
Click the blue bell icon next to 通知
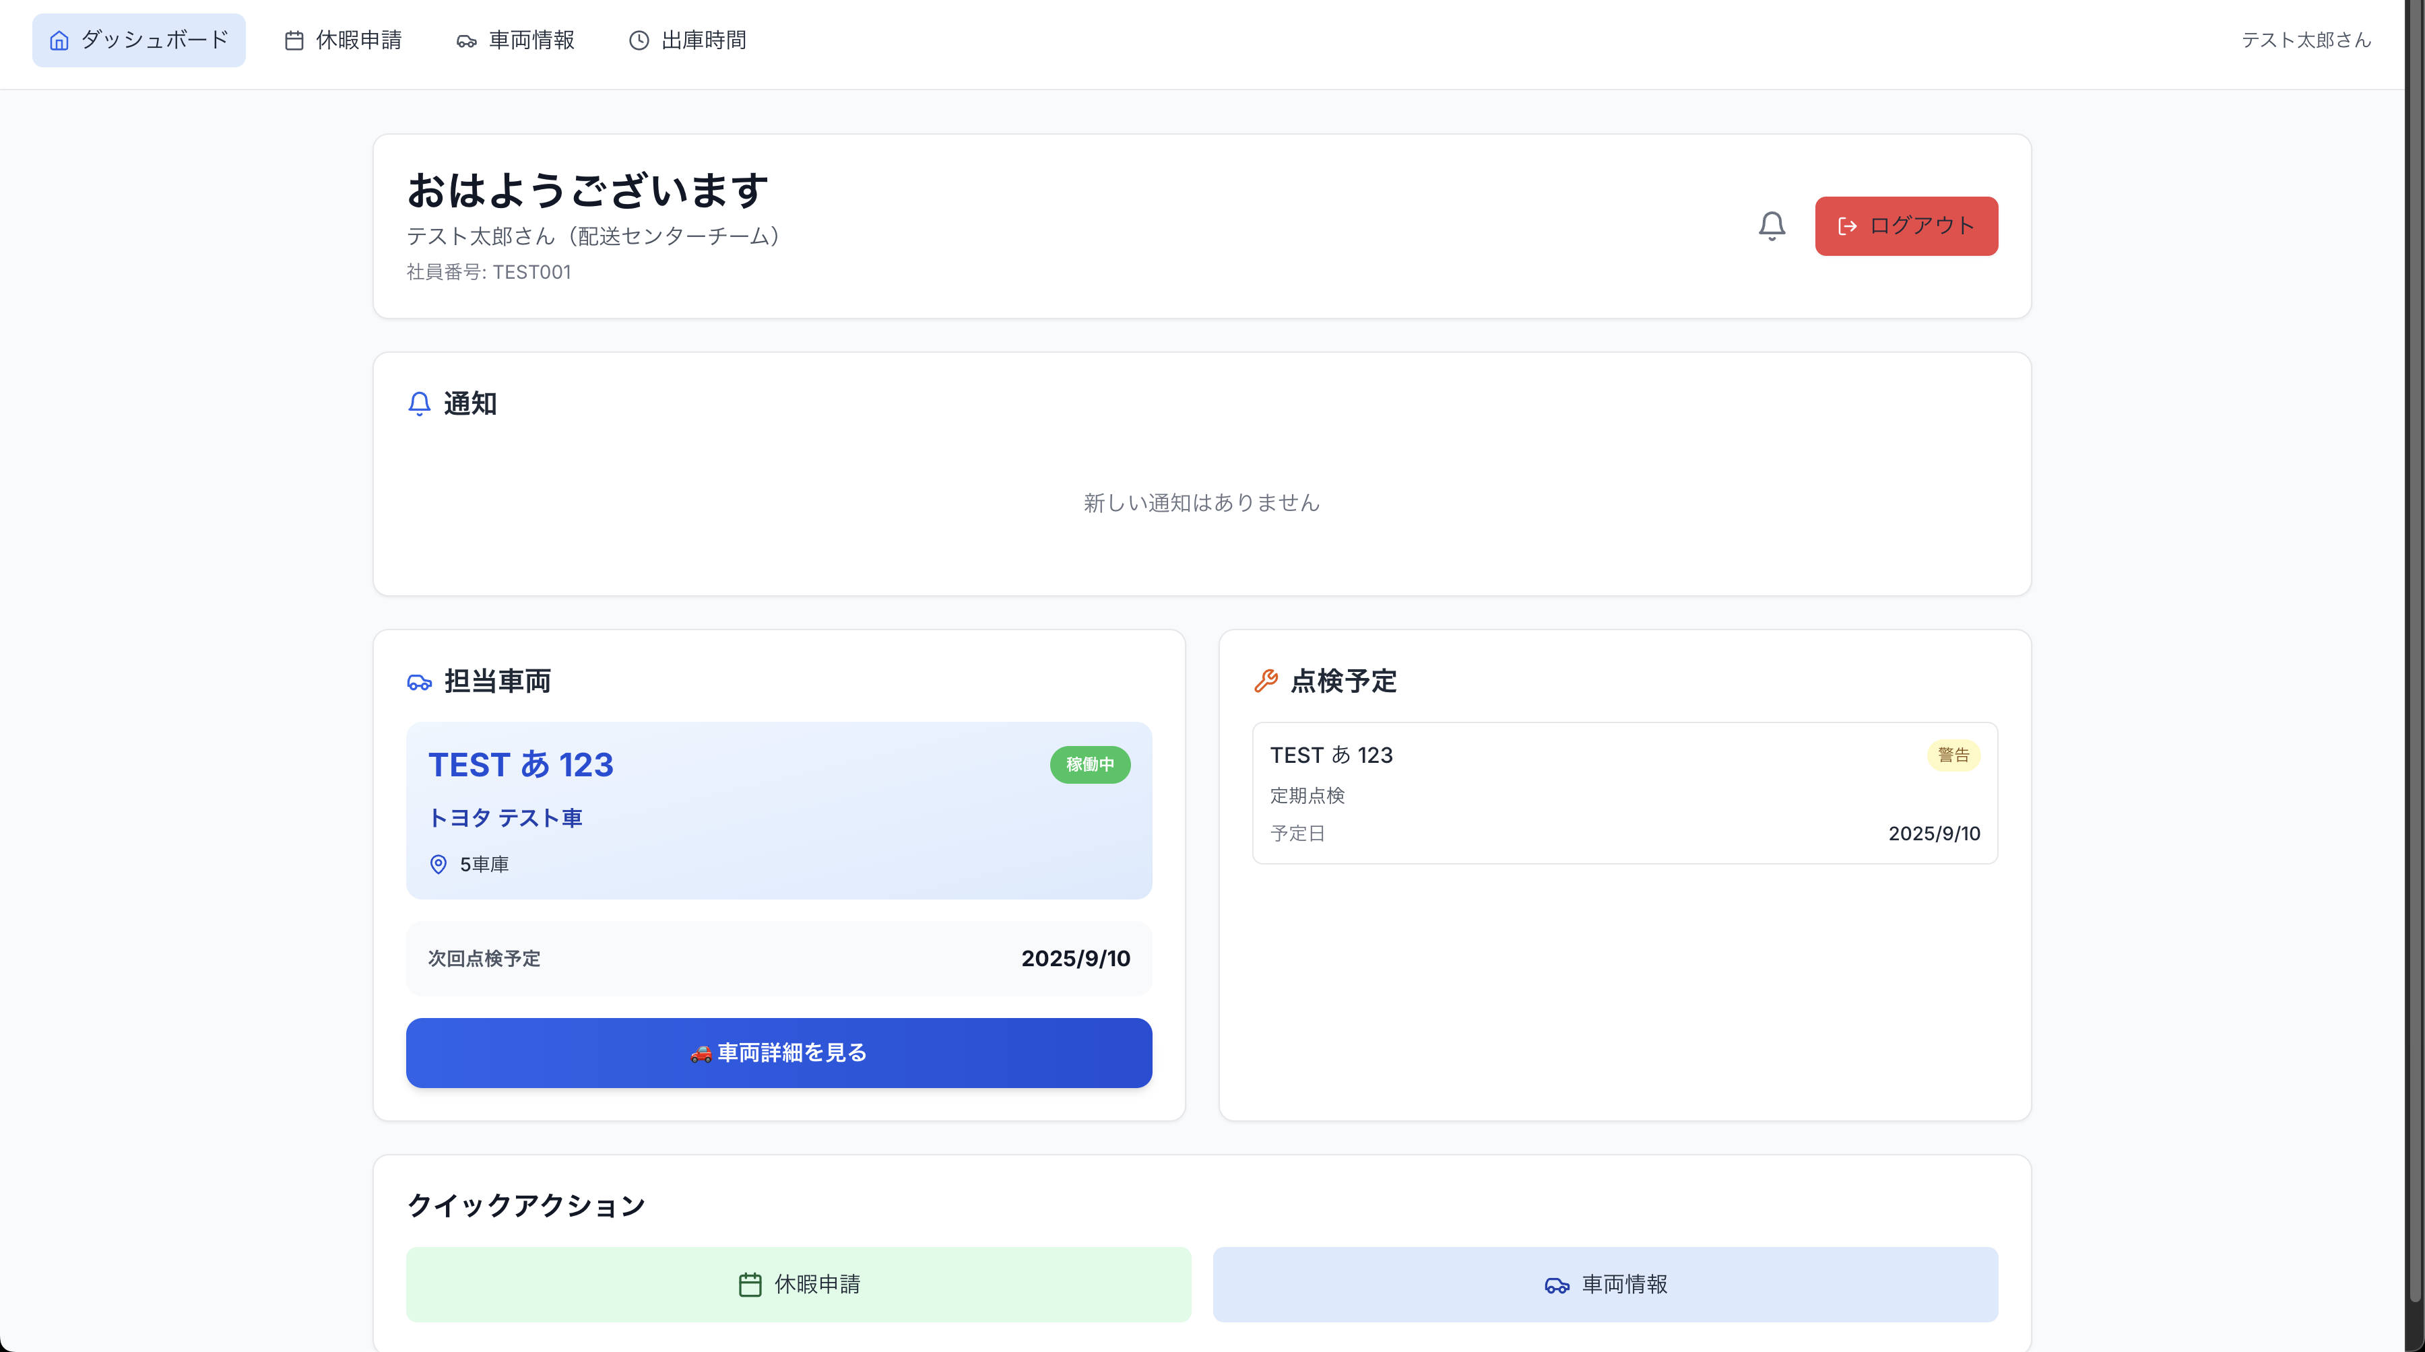point(419,403)
